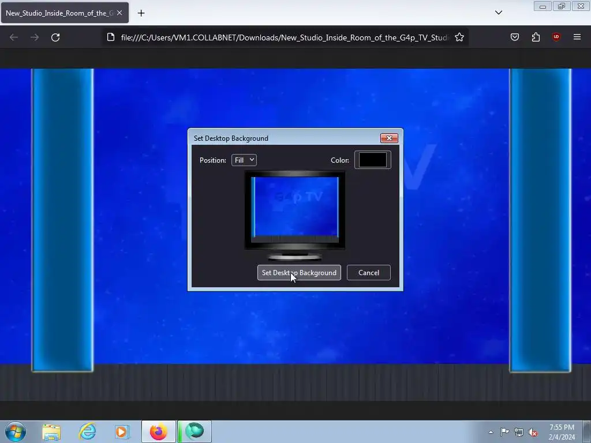
Task: Open the Firefox hamburger application menu
Action: pyautogui.click(x=577, y=37)
